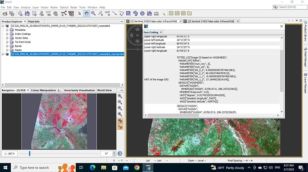Image resolution: width=308 pixels, height=172 pixels.
Task: Click the Zoom In icon in Navigation panel
Action: (x=120, y=96)
